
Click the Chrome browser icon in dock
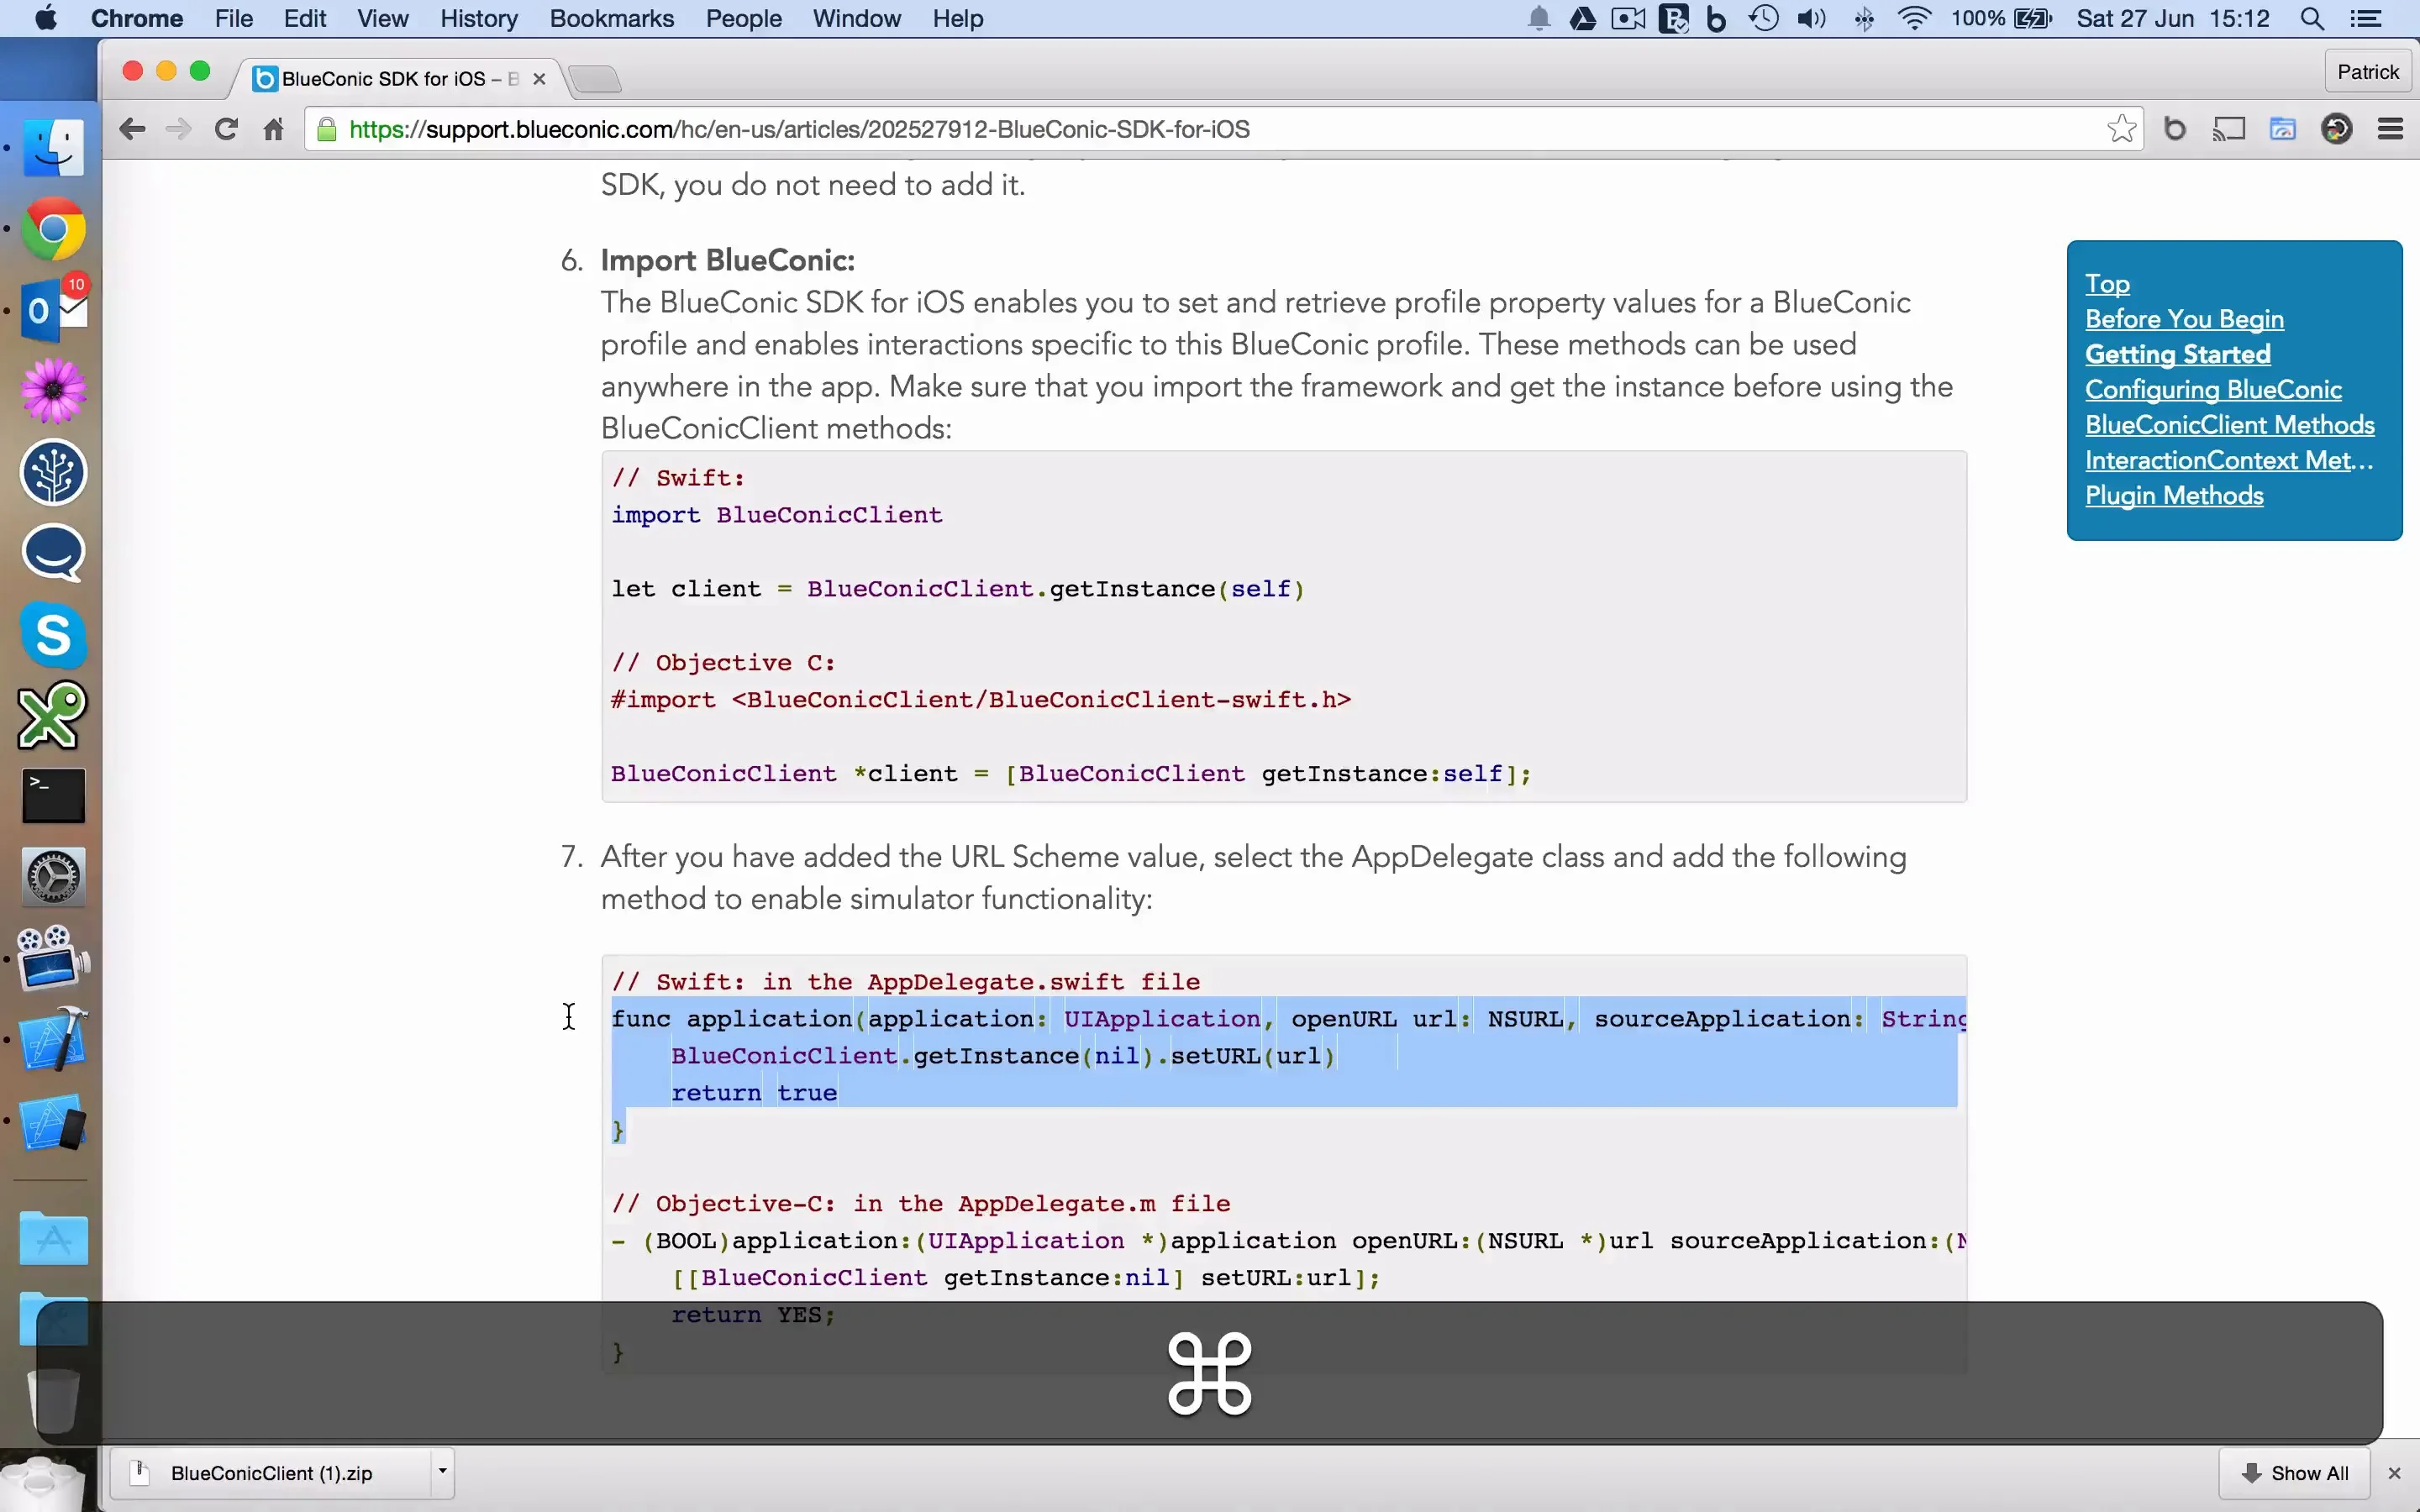pyautogui.click(x=52, y=230)
